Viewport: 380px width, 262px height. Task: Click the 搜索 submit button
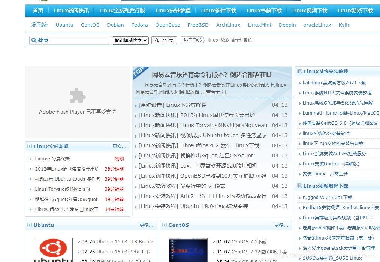pyautogui.click(x=164, y=40)
